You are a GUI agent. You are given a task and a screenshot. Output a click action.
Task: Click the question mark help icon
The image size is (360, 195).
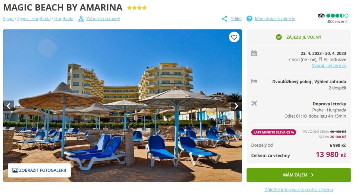249,19
